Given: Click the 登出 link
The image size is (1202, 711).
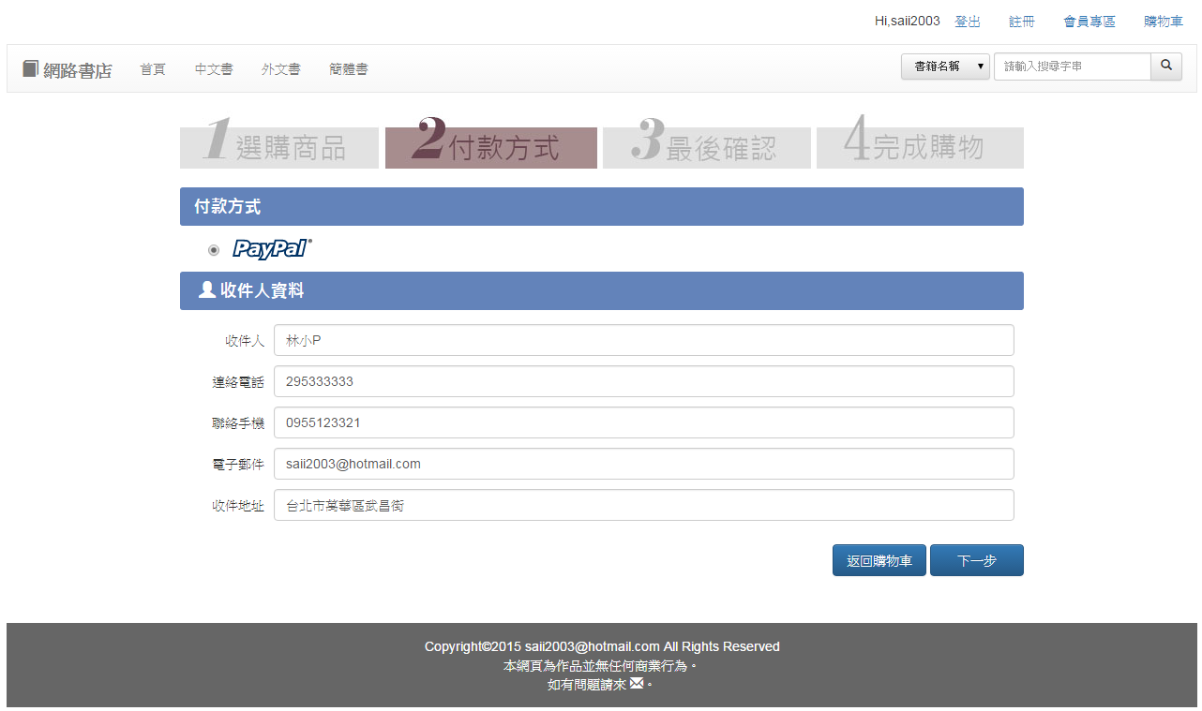Looking at the screenshot, I should (968, 22).
